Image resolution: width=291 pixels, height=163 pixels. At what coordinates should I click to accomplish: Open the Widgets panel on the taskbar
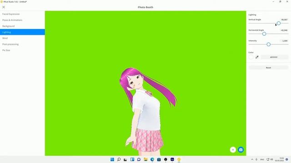coord(132,159)
